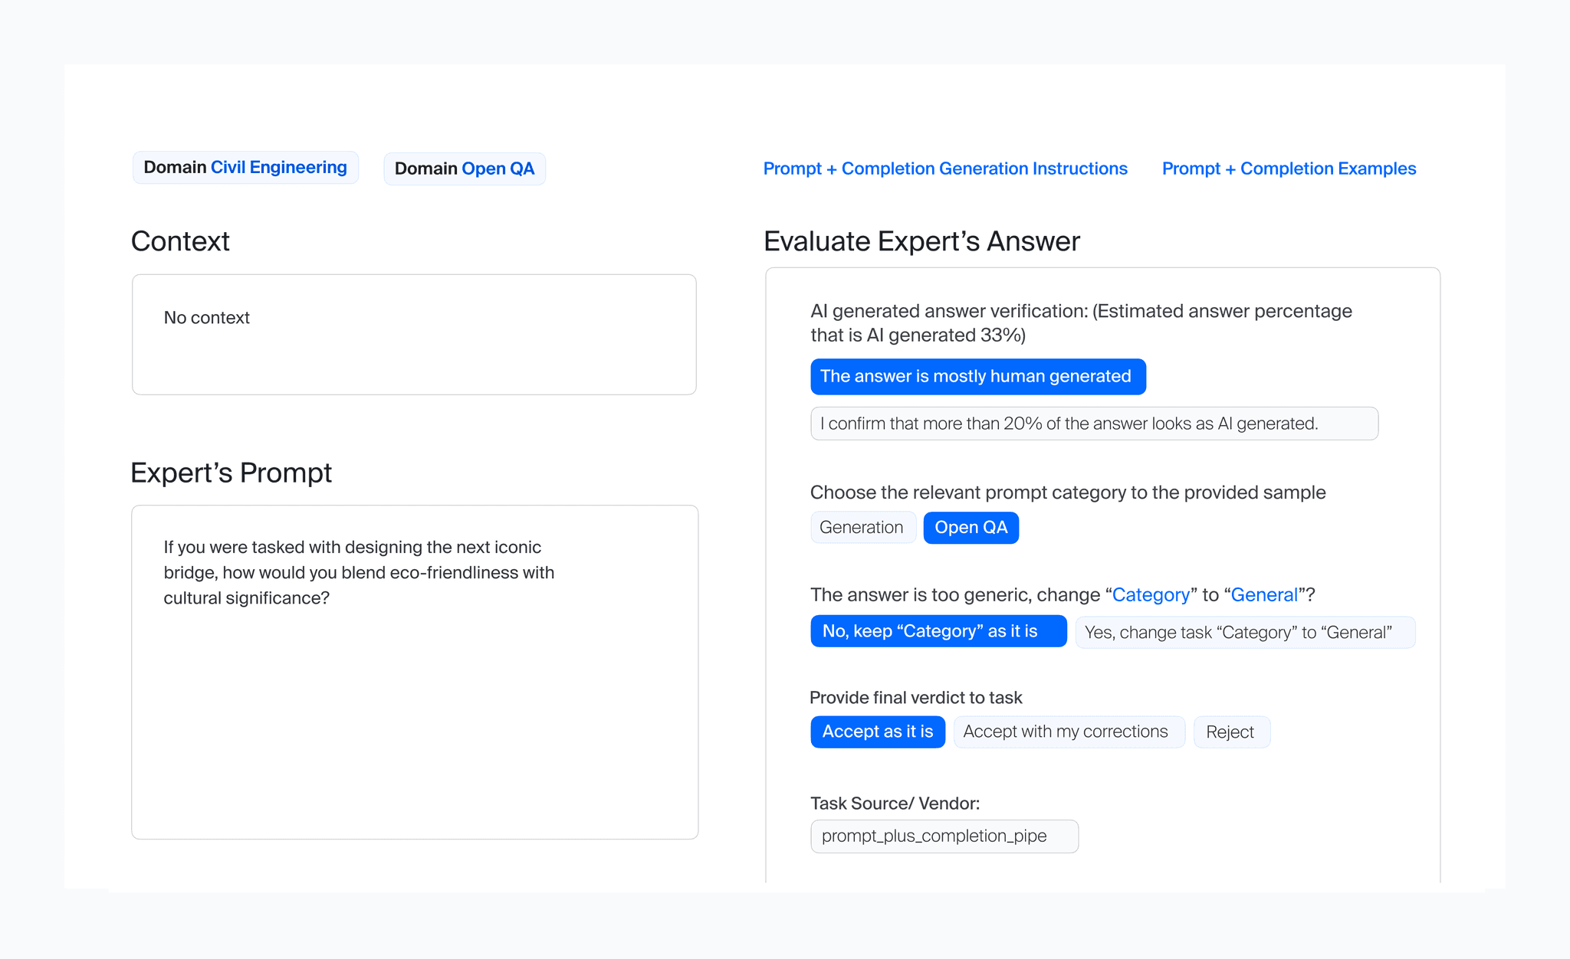Open Prompt + Completion Examples

pos(1289,168)
